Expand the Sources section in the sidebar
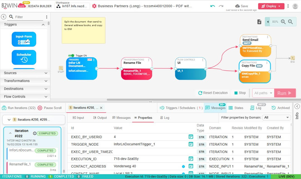Screen dimensions: 301x179 [x=25, y=73]
